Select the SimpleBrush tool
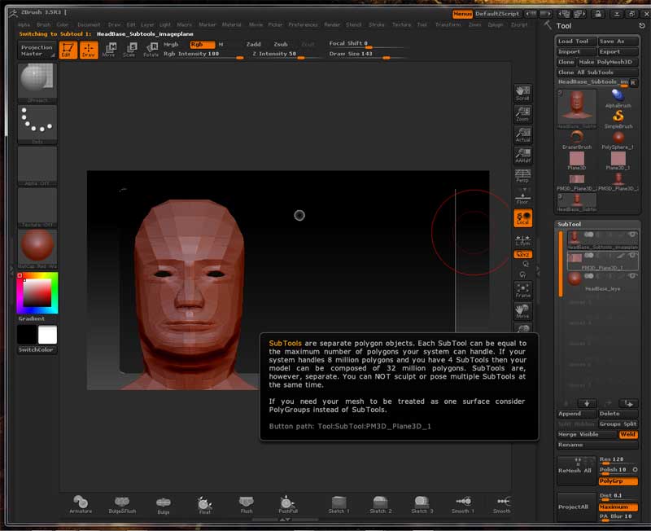 [618, 119]
